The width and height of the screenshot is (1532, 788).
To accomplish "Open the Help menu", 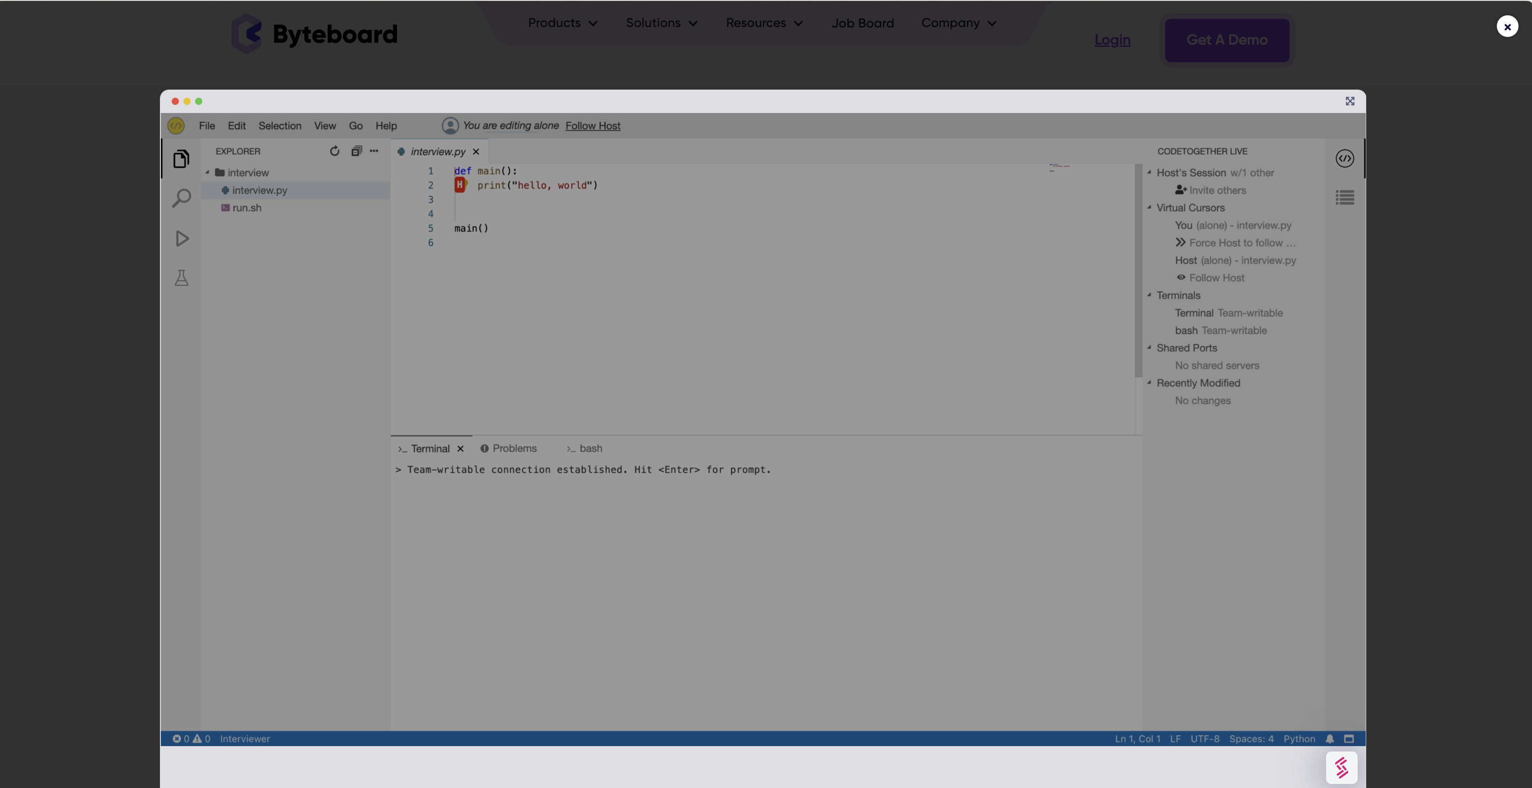I will [x=386, y=125].
